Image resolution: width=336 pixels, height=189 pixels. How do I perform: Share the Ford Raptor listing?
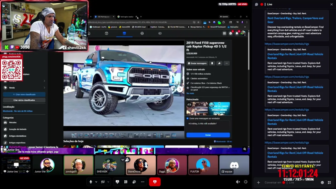[x=219, y=63]
